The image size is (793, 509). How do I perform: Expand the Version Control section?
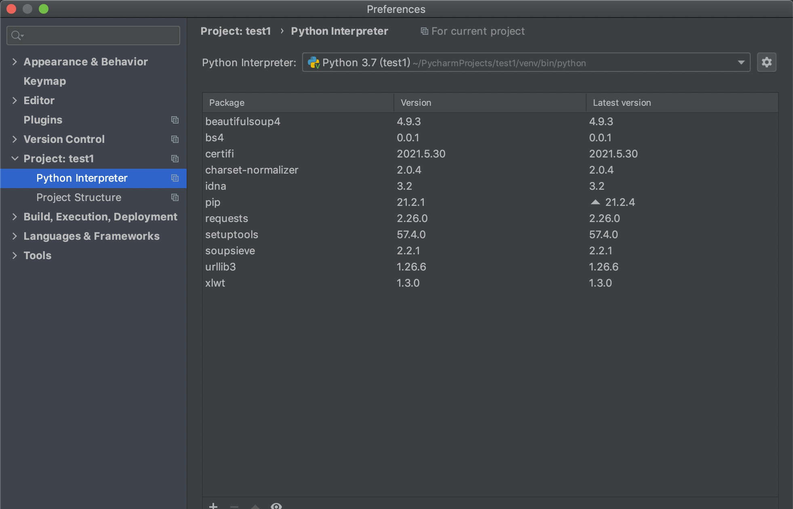click(x=15, y=139)
